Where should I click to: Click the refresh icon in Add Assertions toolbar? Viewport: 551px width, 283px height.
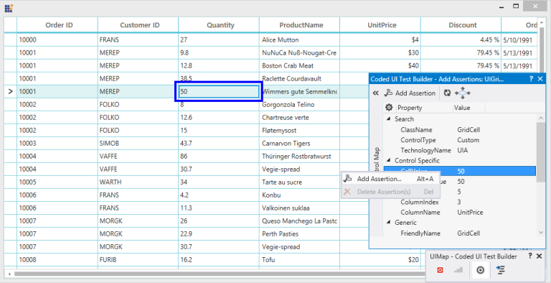click(x=448, y=93)
